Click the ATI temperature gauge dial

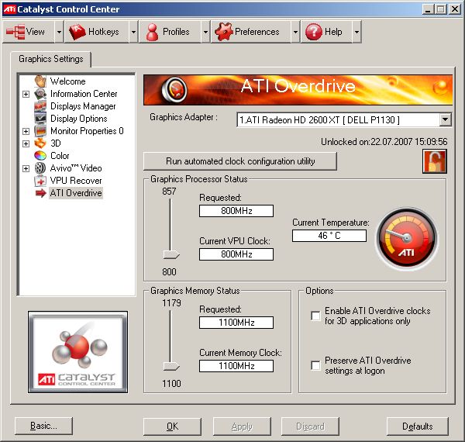coord(407,239)
